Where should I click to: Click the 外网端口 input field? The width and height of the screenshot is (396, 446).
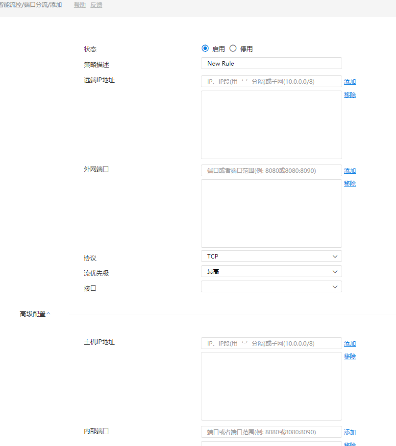pyautogui.click(x=271, y=170)
